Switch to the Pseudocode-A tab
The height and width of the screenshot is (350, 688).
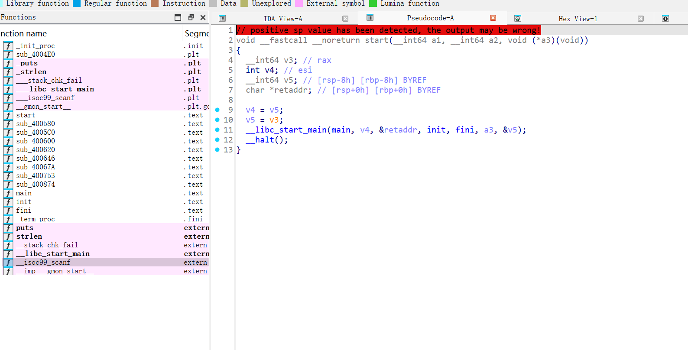pos(430,18)
